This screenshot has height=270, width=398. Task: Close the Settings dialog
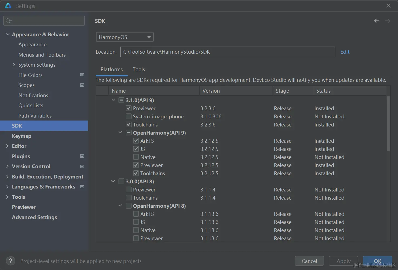[x=389, y=6]
